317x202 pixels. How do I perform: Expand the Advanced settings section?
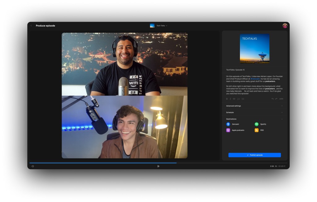pos(254,106)
